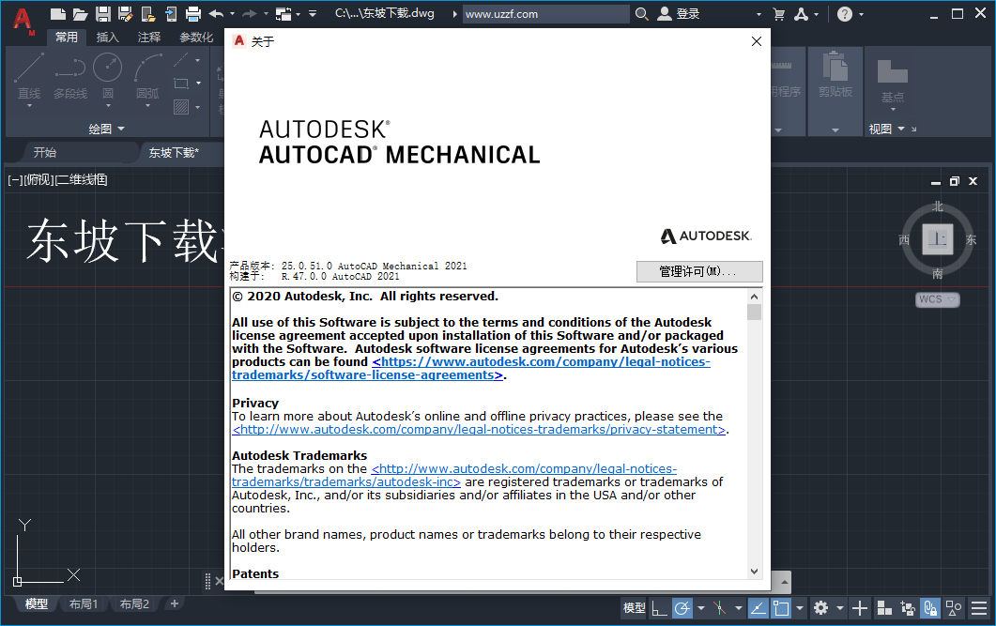Save to web and mobile icon

pyautogui.click(x=171, y=14)
